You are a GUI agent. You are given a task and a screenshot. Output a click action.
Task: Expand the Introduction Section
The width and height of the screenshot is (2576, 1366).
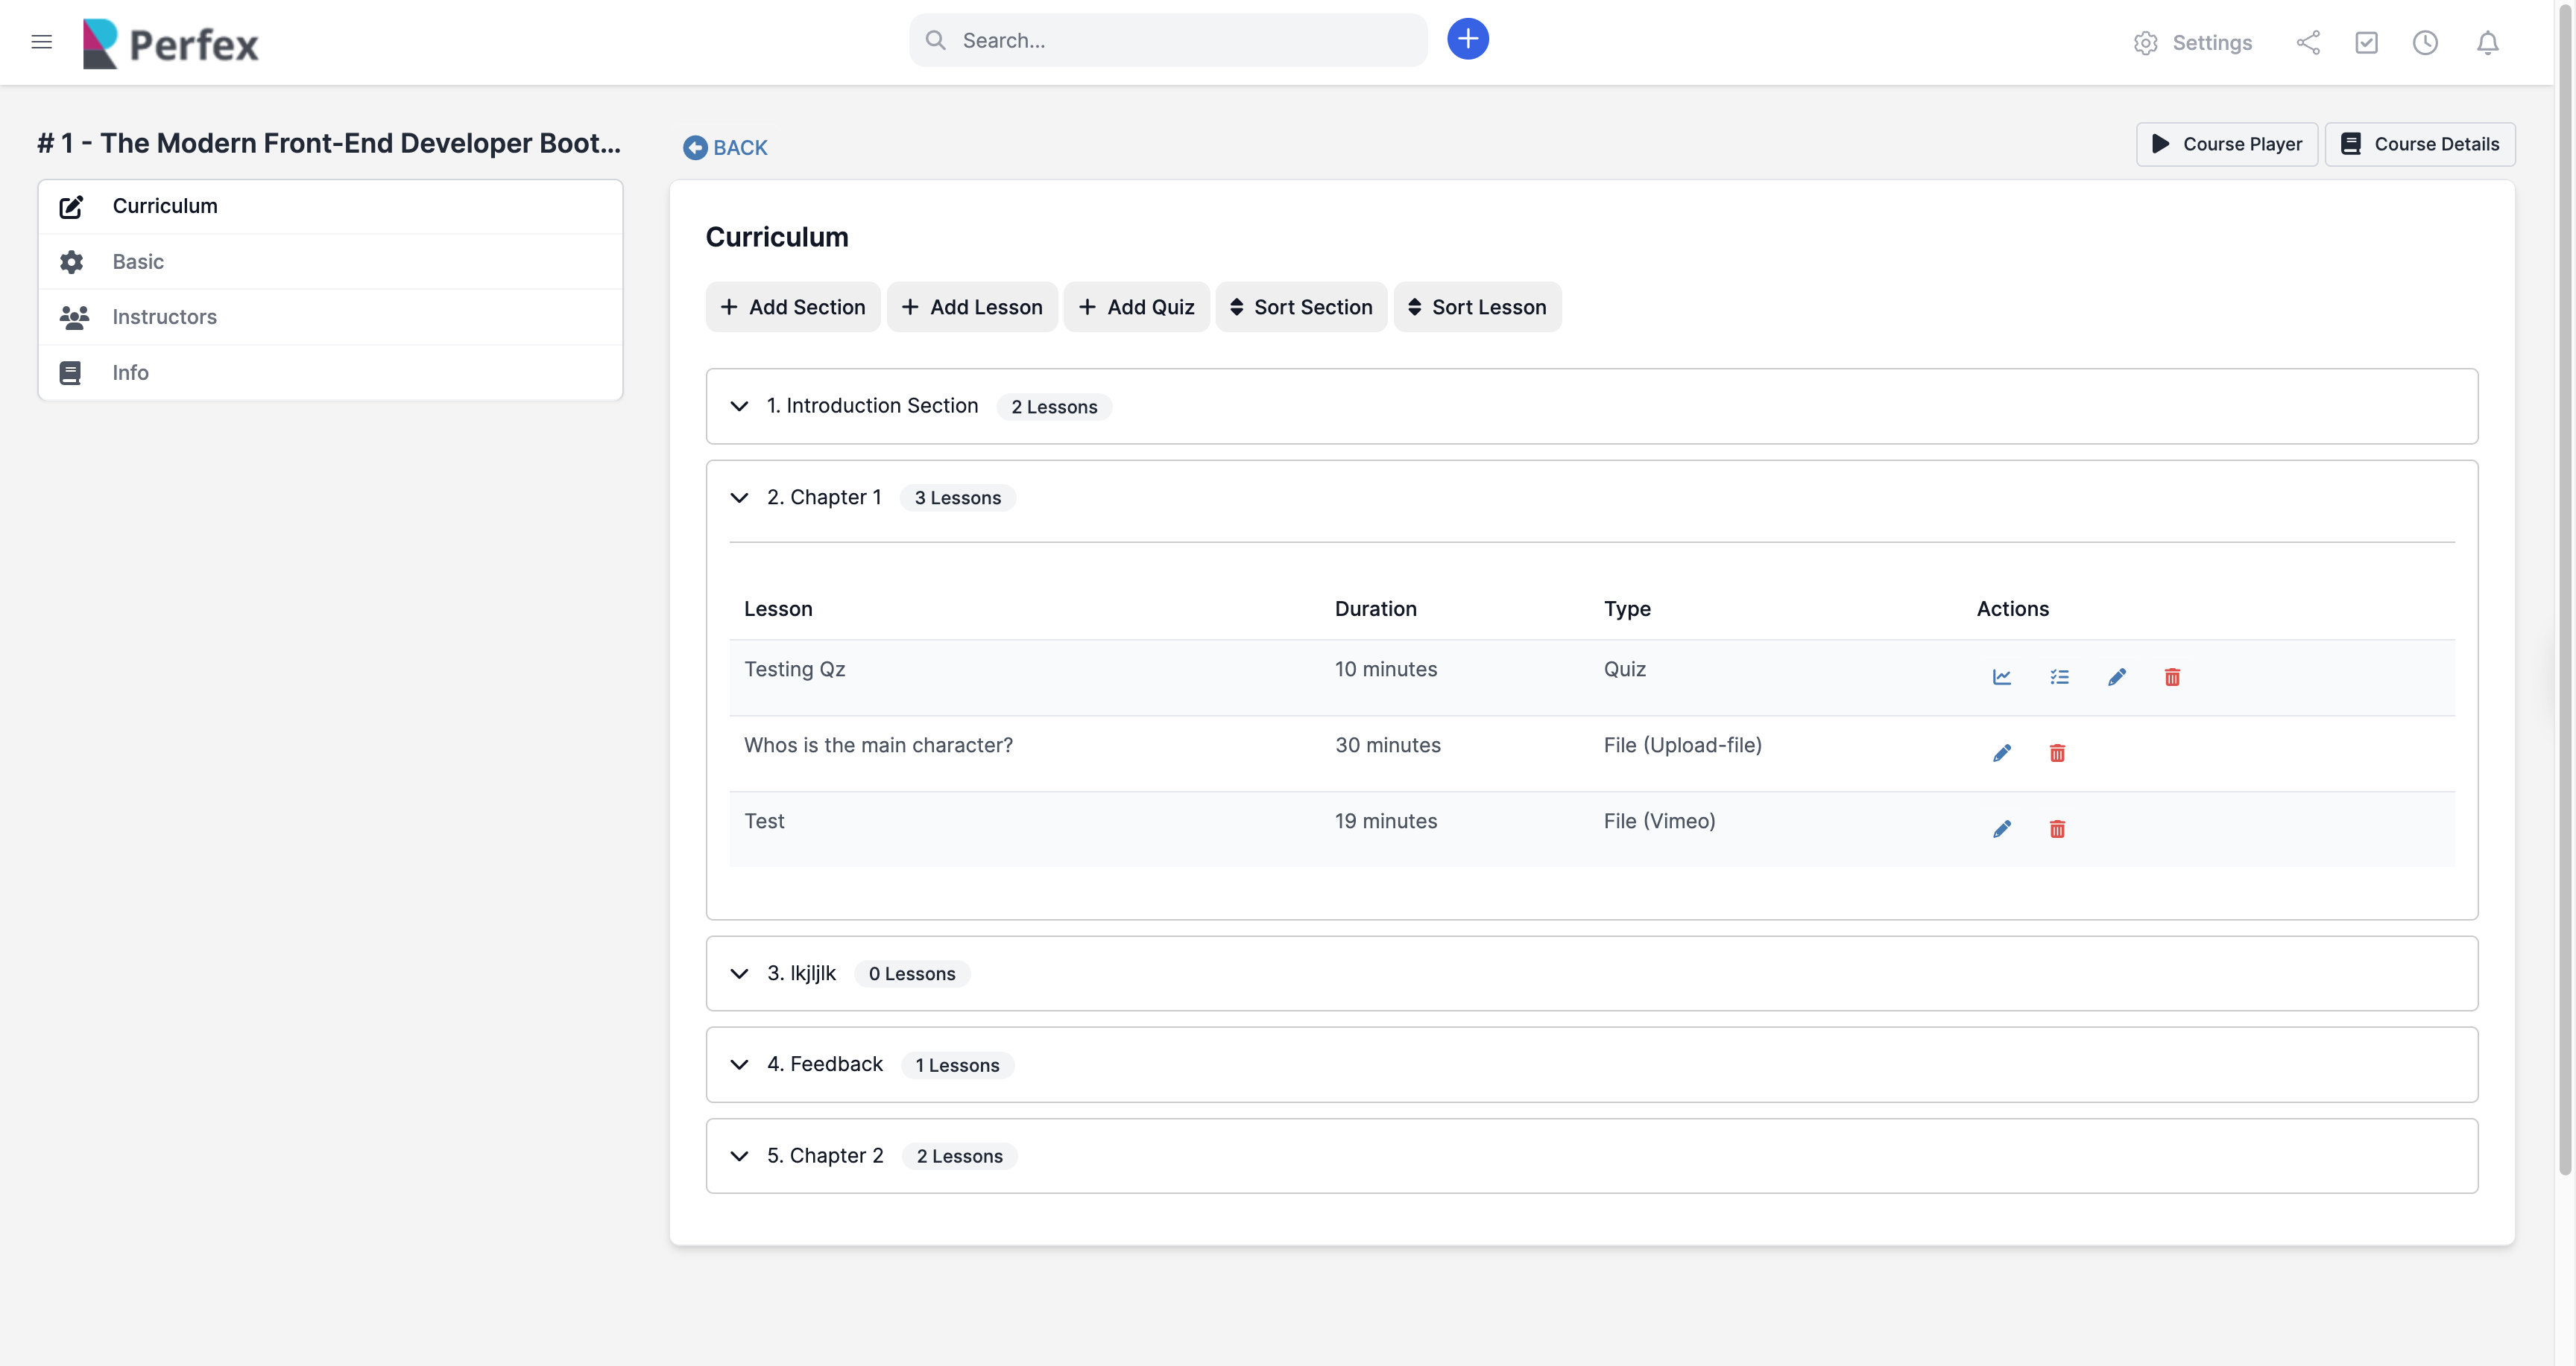[x=739, y=406]
